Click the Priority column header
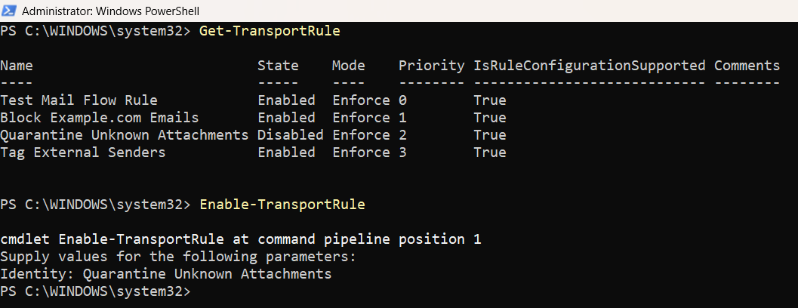 [431, 66]
